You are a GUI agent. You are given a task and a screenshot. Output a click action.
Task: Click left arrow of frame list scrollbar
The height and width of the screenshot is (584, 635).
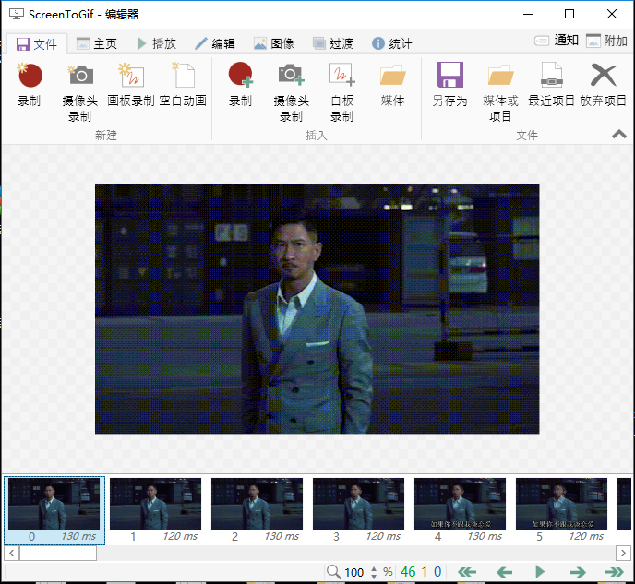tap(12, 553)
